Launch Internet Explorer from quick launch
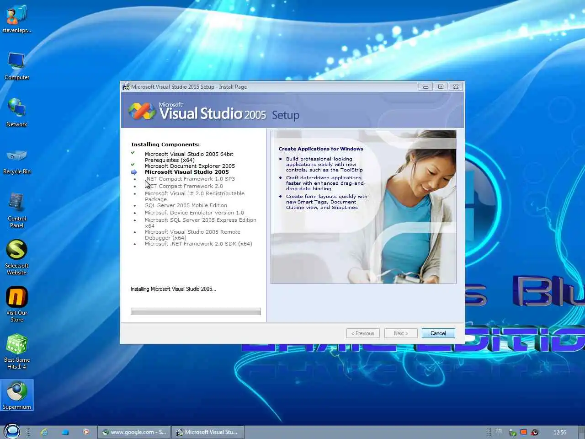 pyautogui.click(x=44, y=432)
